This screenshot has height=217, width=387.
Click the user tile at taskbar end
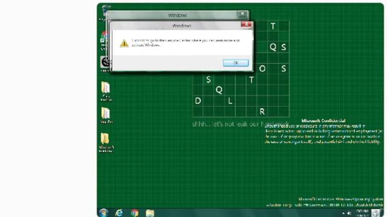[376, 213]
